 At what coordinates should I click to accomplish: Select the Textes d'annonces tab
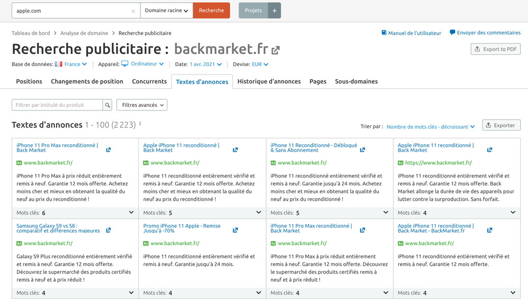(x=202, y=81)
